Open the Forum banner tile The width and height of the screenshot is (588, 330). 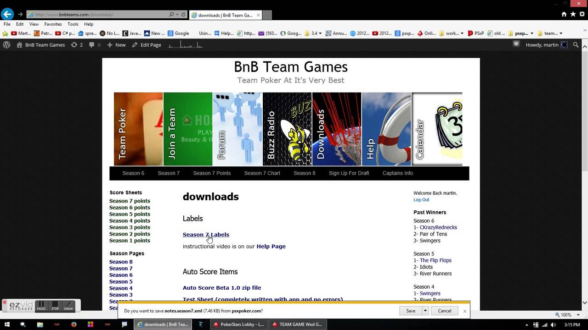(x=237, y=129)
